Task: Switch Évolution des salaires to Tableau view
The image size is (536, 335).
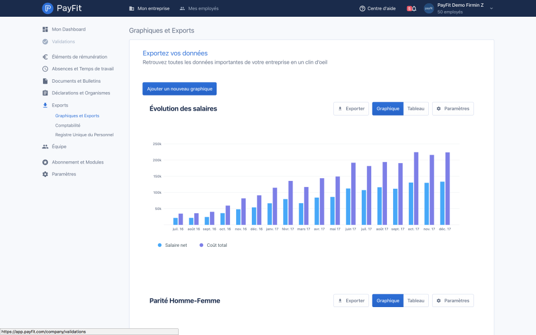Action: tap(415, 109)
